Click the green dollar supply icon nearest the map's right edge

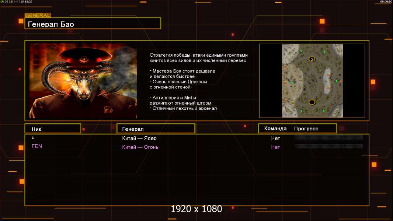(x=336, y=81)
